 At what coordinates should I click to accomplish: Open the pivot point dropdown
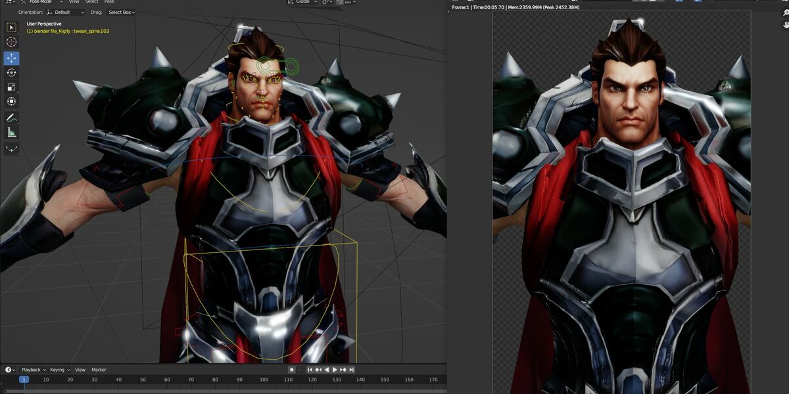coord(327,2)
